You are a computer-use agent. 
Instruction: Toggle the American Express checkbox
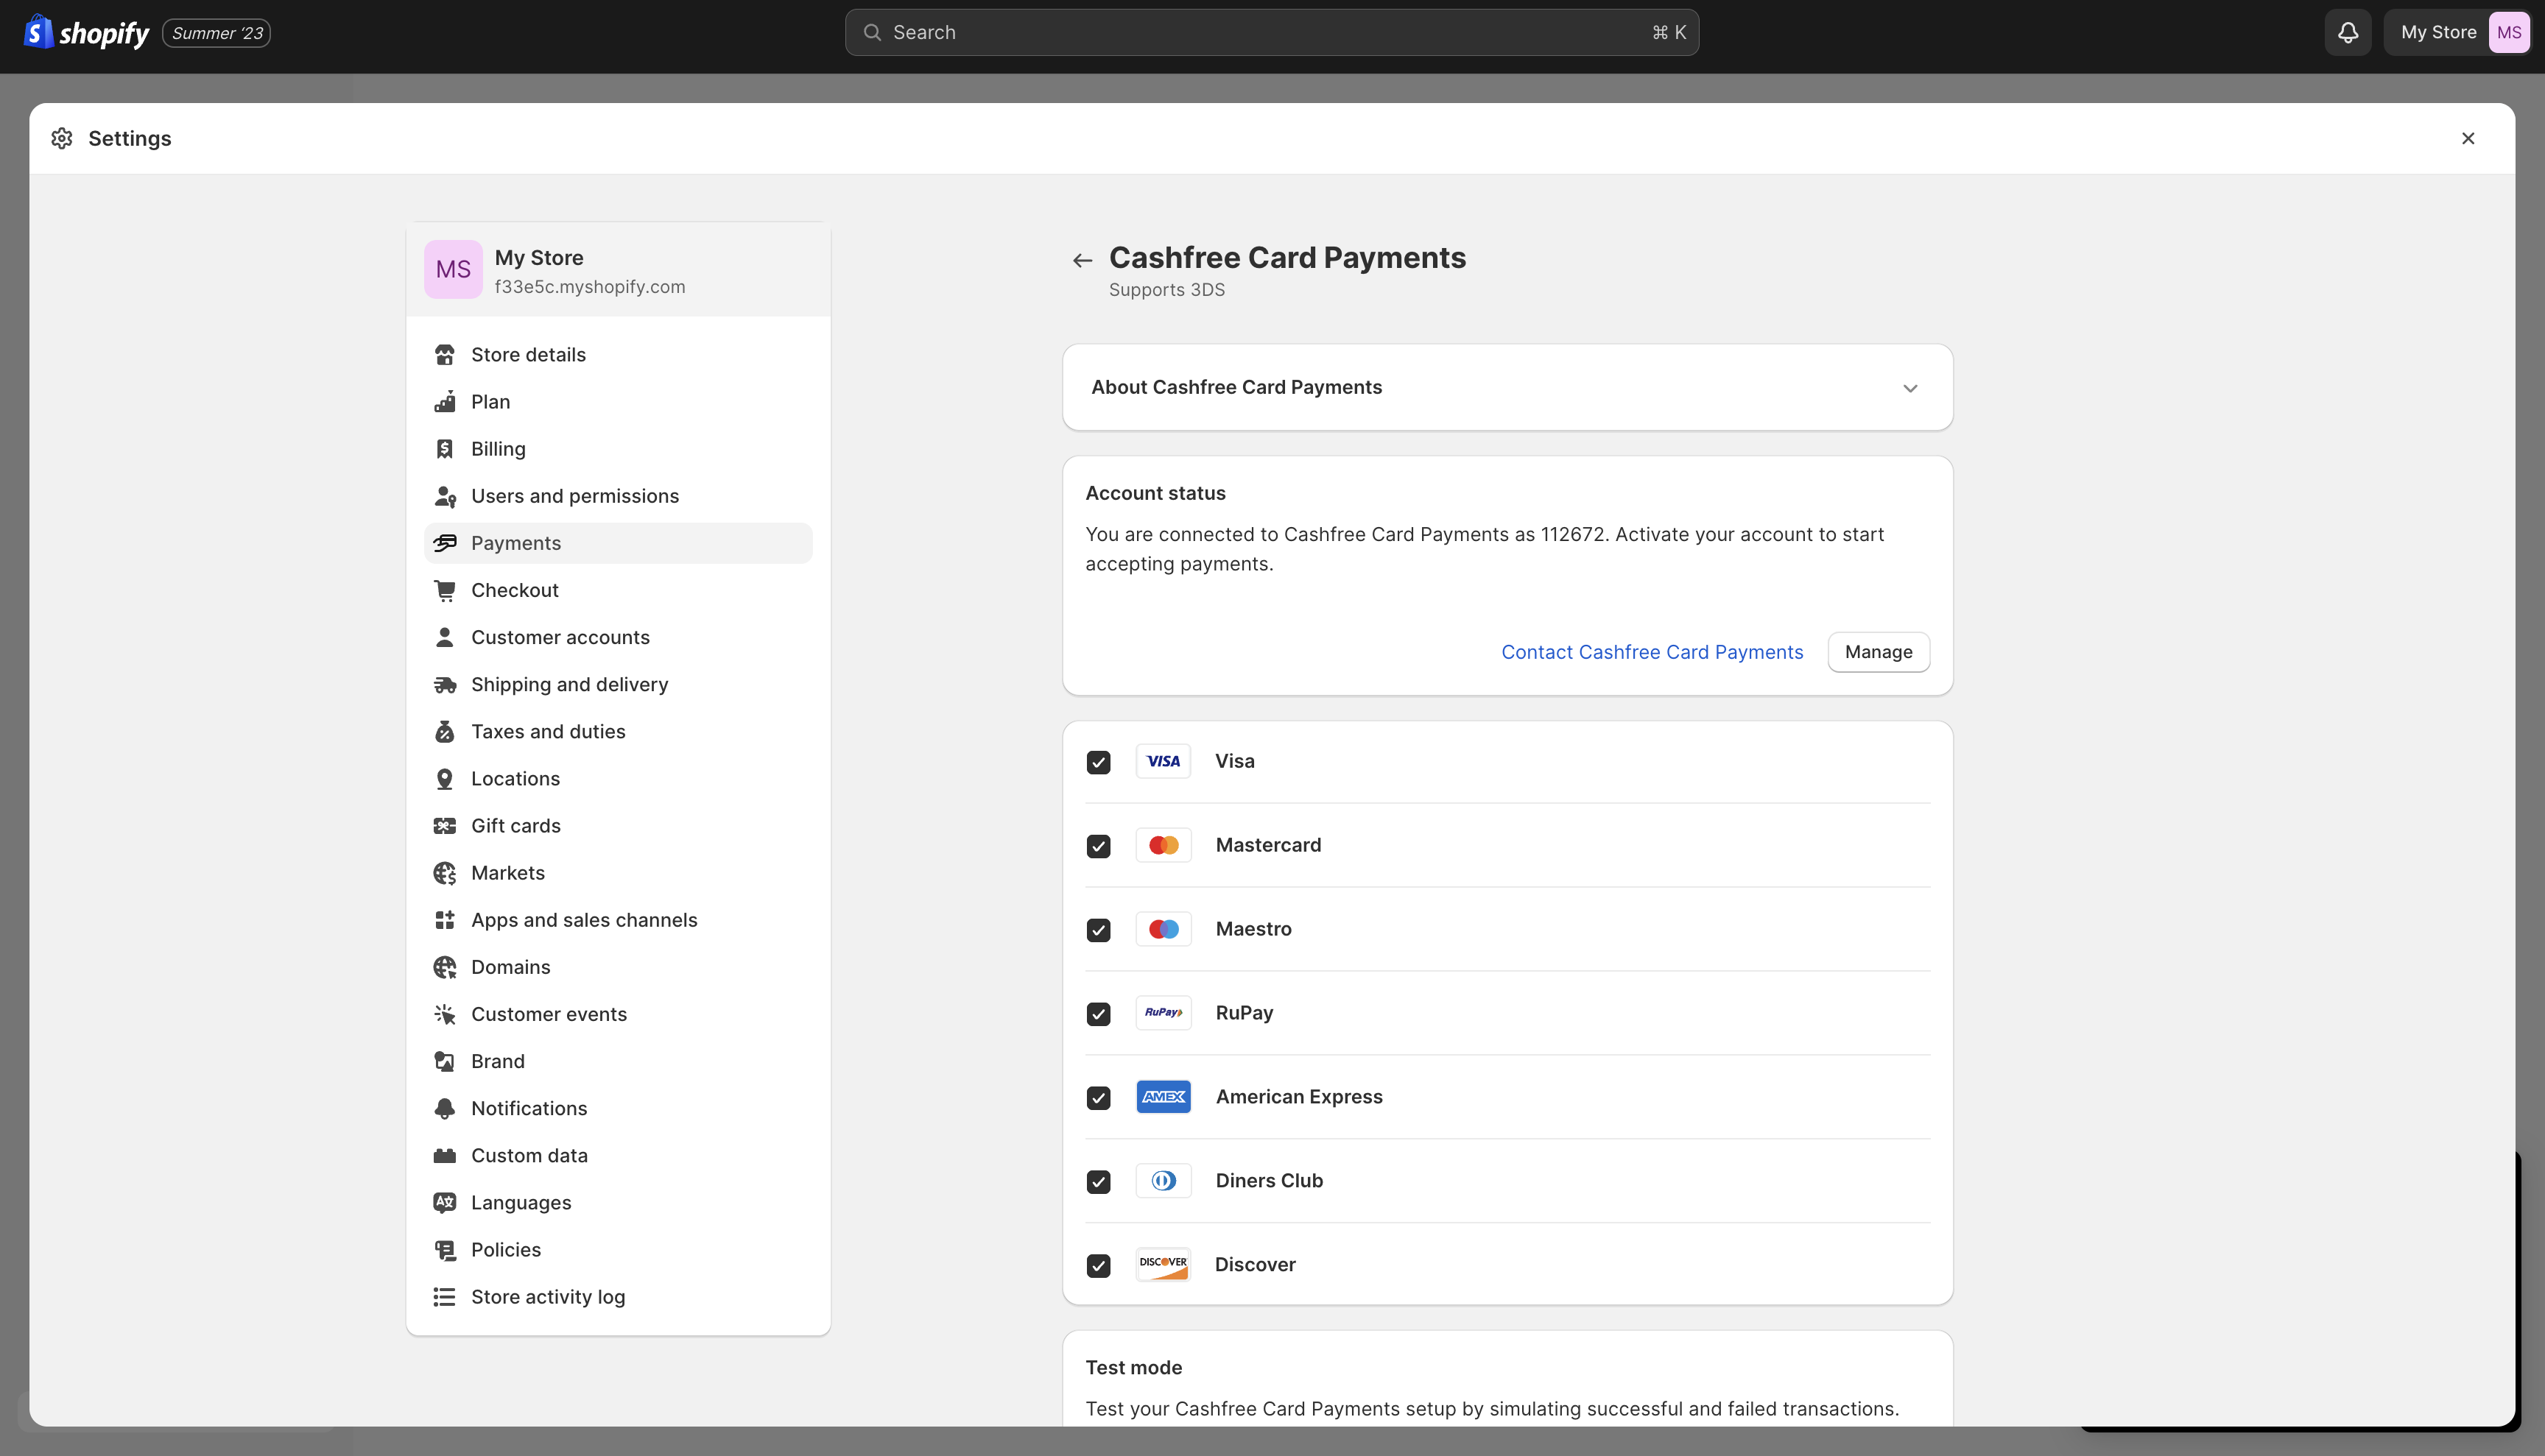[1099, 1098]
